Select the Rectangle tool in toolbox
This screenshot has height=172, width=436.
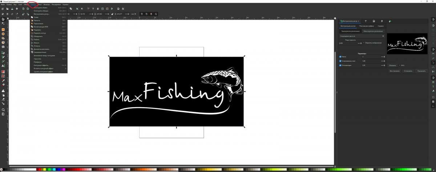pos(3,29)
